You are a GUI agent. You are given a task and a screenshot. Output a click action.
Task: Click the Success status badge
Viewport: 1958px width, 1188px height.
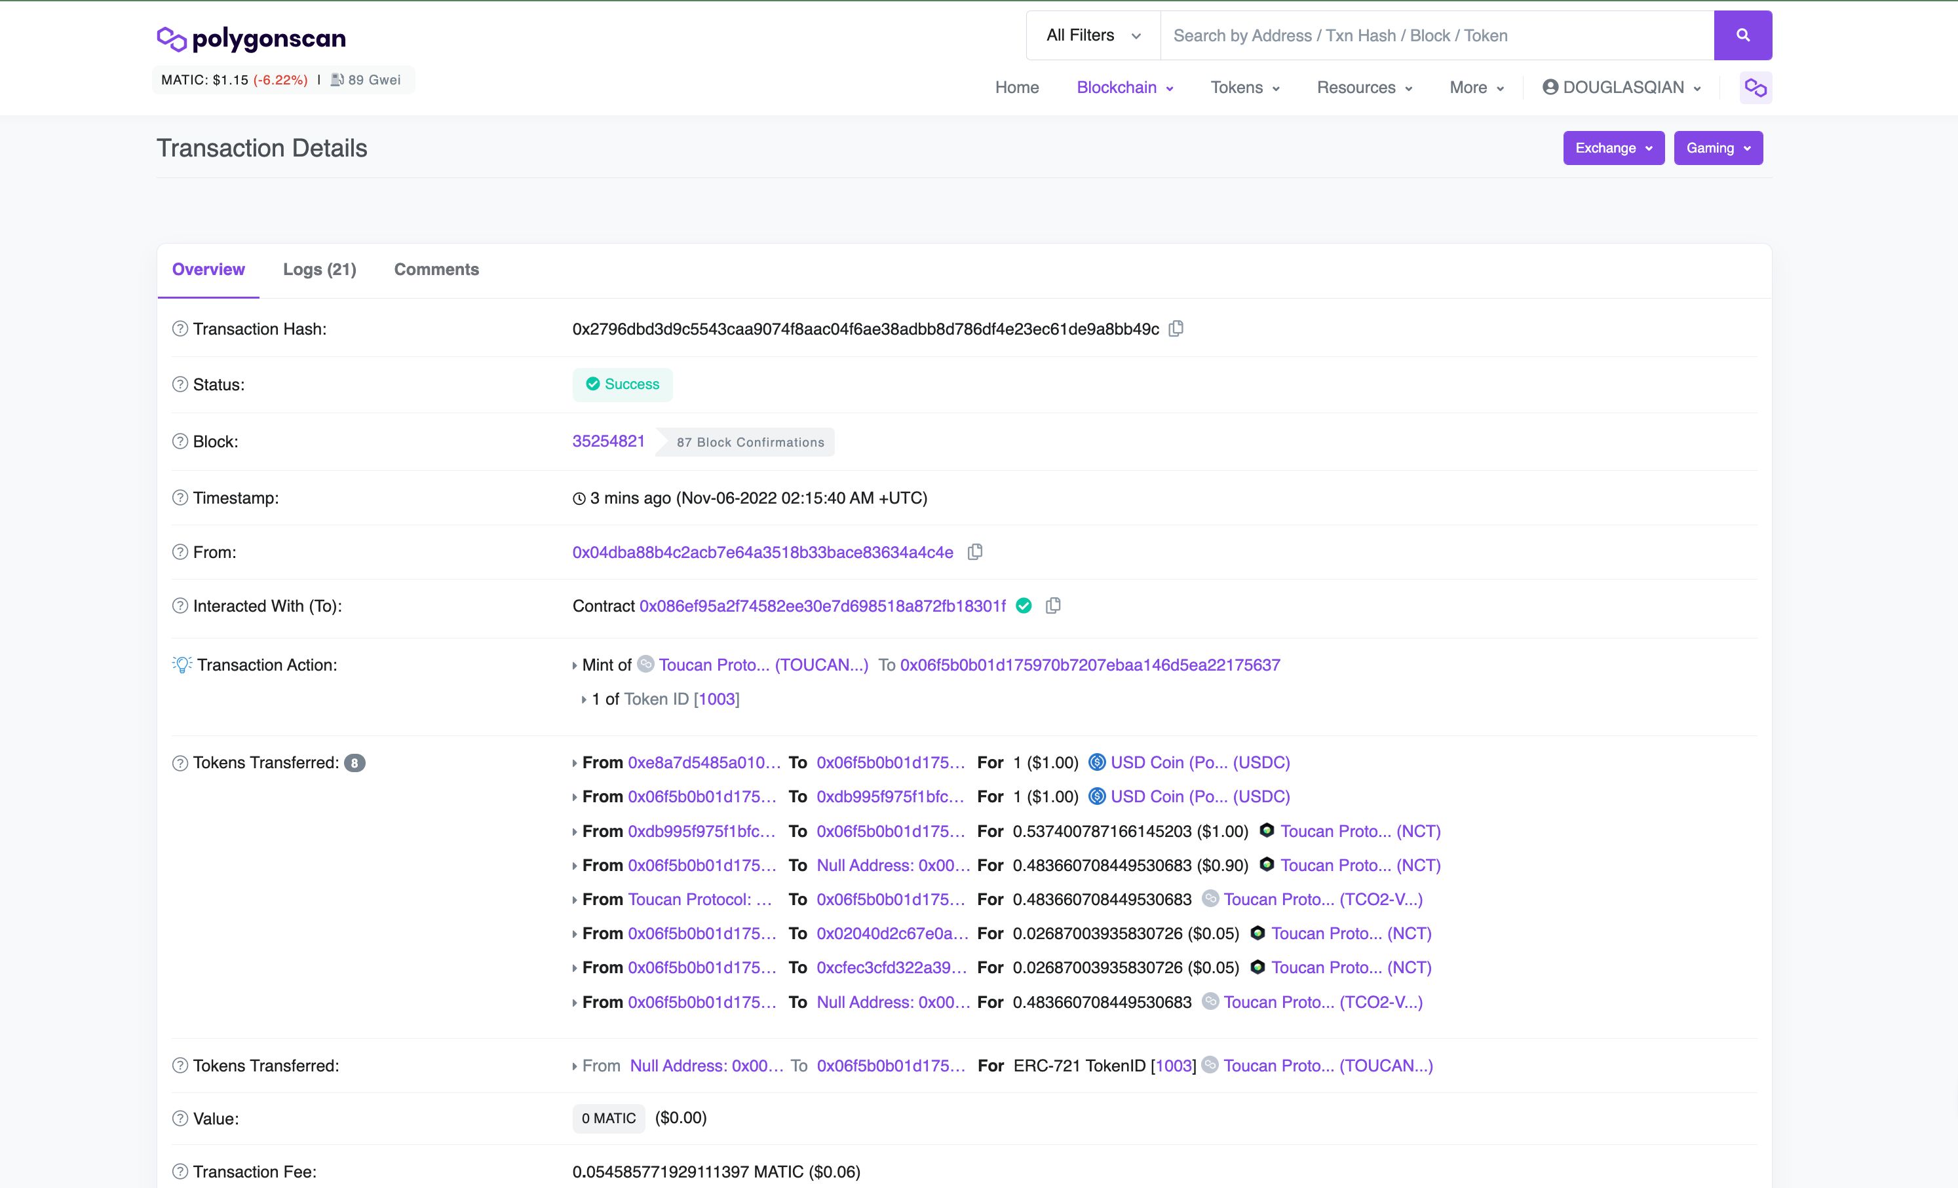point(623,384)
